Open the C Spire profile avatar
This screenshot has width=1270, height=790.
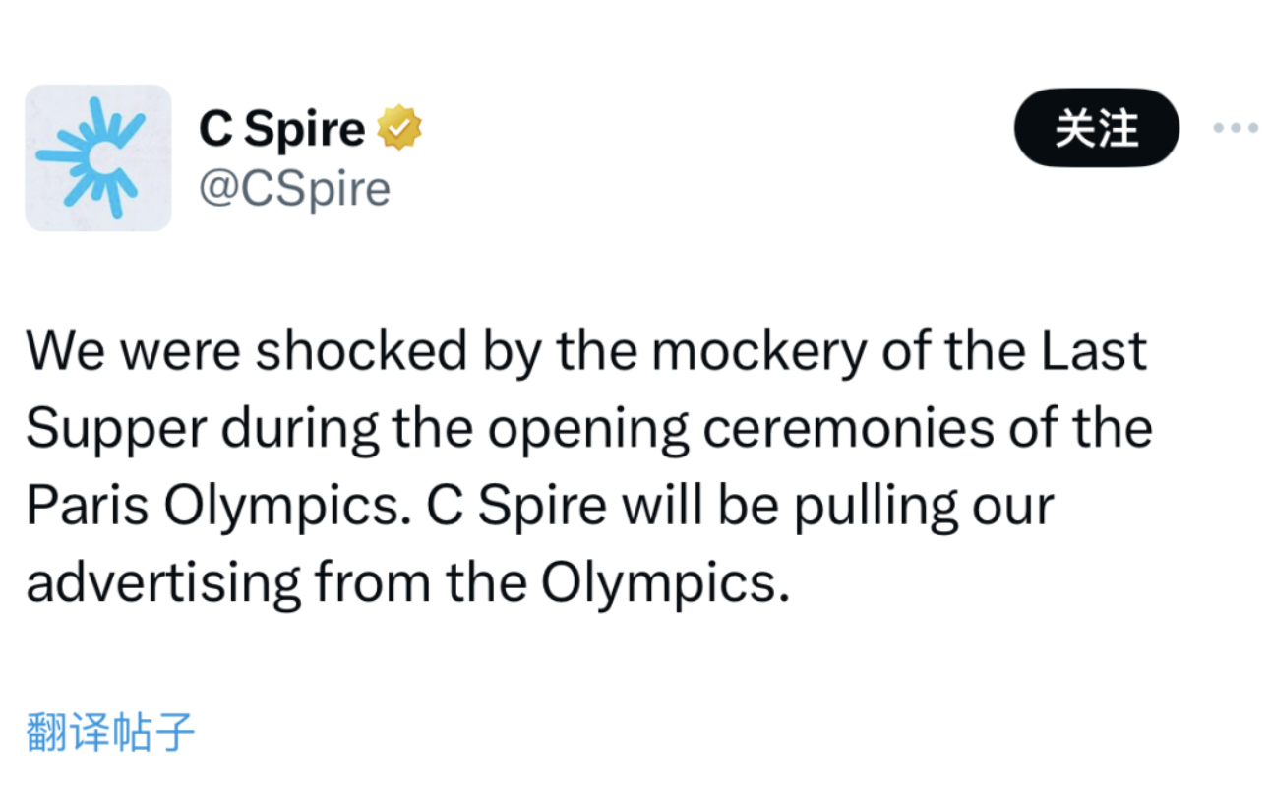pos(97,158)
